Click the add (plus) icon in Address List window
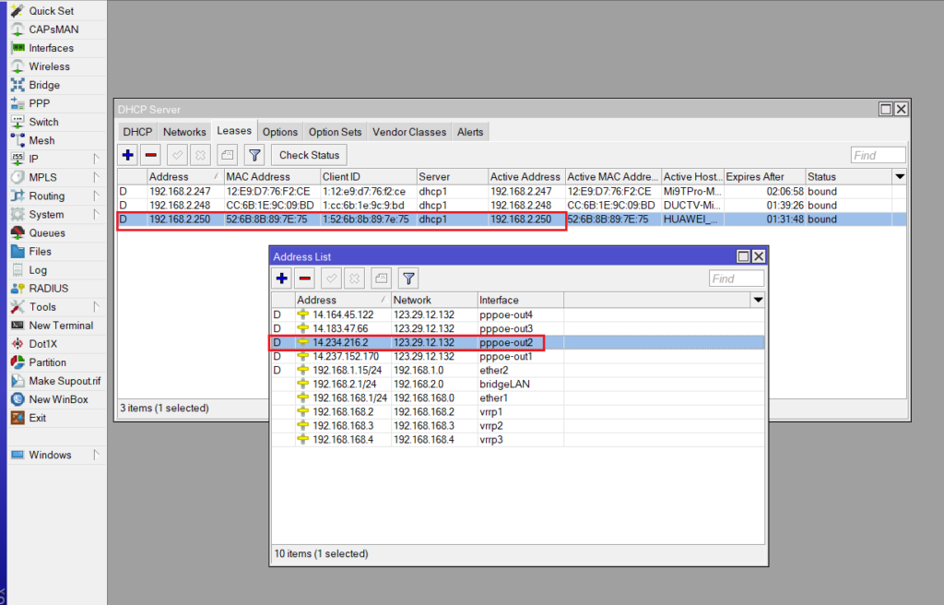The height and width of the screenshot is (605, 944). click(x=282, y=278)
